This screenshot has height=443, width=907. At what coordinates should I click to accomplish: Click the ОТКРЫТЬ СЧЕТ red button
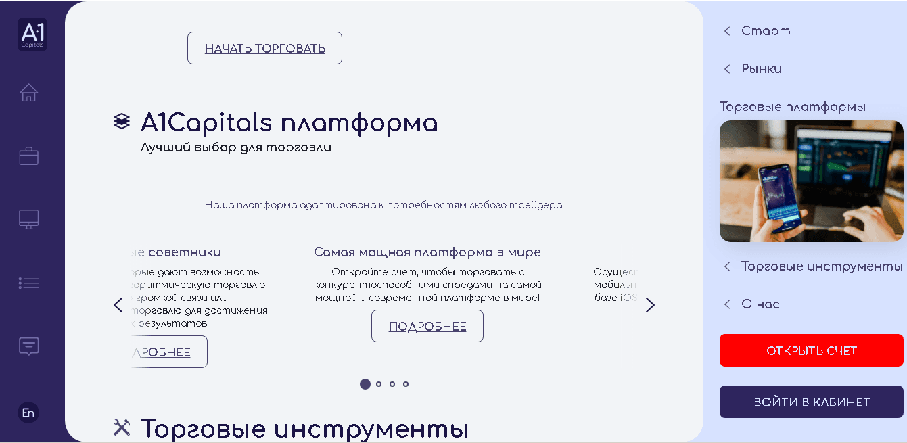click(811, 350)
